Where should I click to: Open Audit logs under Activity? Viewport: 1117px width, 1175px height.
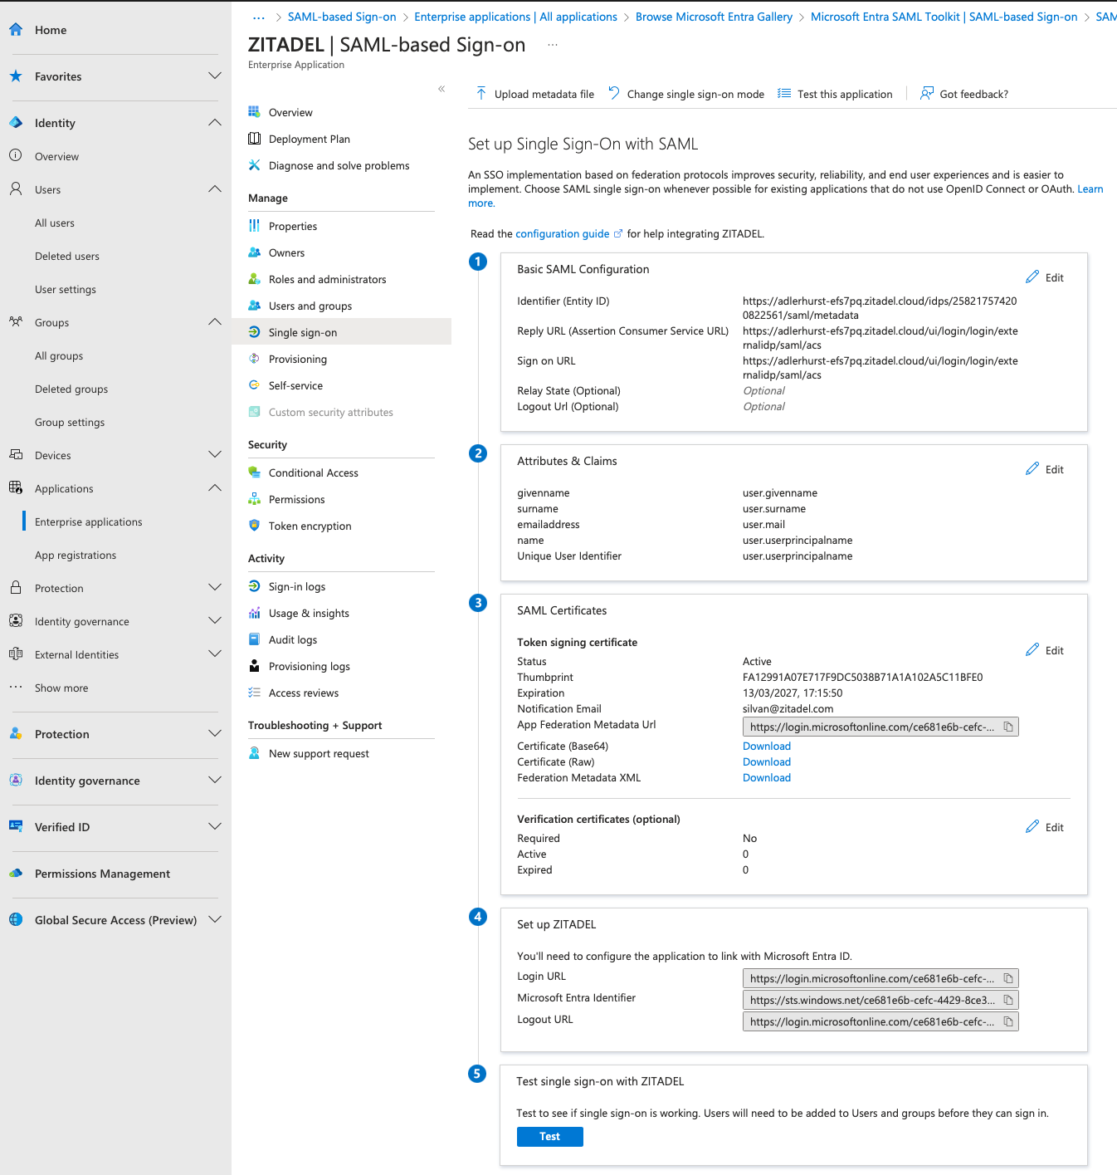pos(292,639)
